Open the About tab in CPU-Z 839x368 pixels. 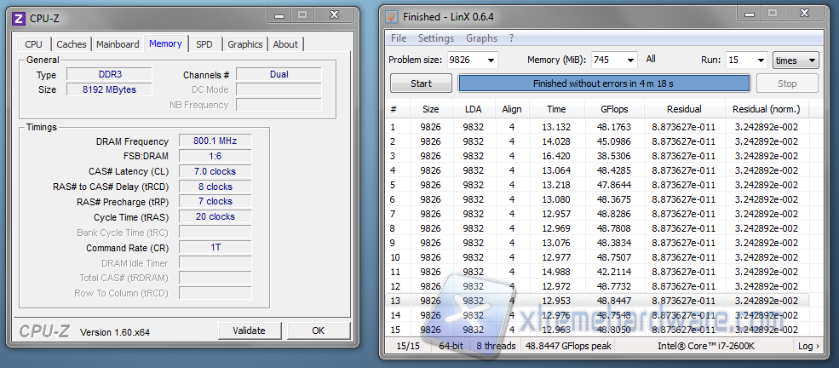coord(285,44)
